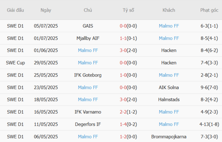Open the IFK Goteborg team link
The height and width of the screenshot is (142, 222).
coord(88,75)
